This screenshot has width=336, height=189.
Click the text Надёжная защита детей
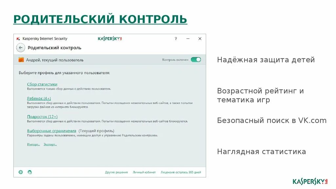point(266,60)
